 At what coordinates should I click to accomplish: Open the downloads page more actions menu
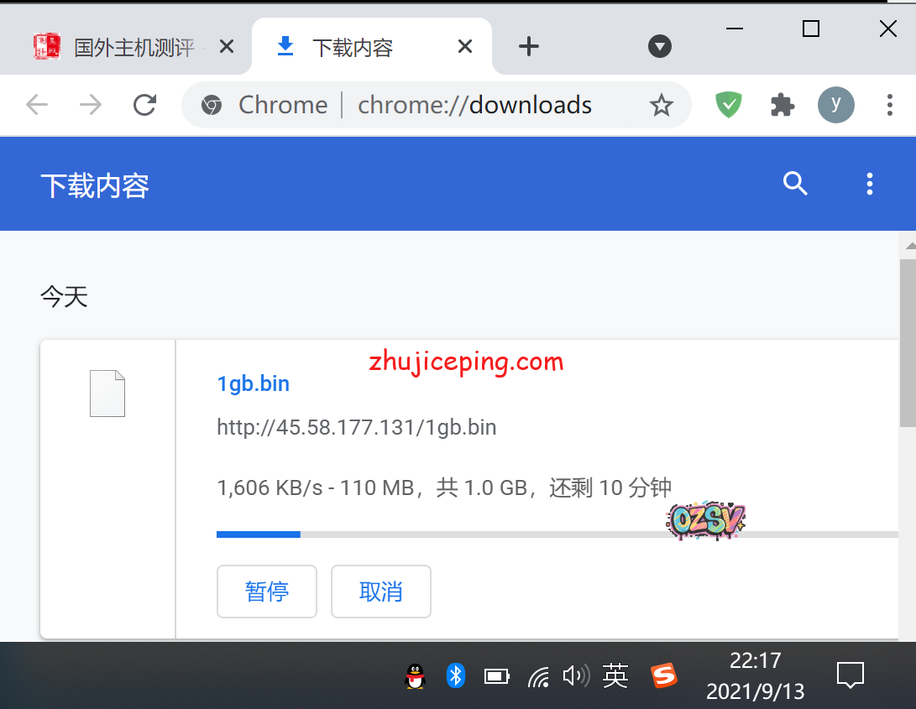(870, 184)
